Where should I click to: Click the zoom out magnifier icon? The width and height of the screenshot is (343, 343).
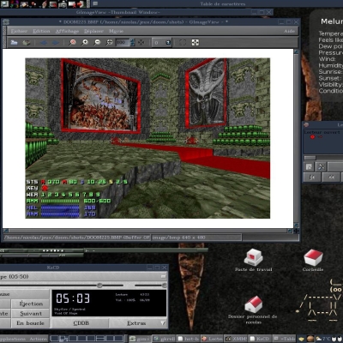point(97,43)
